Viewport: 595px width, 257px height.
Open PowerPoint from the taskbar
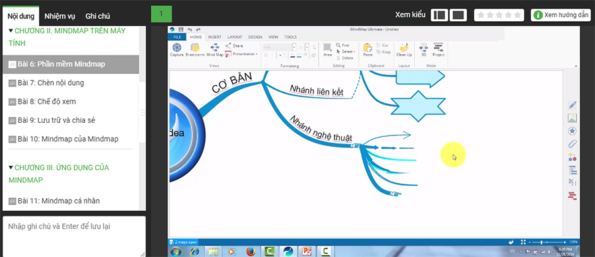[x=307, y=251]
